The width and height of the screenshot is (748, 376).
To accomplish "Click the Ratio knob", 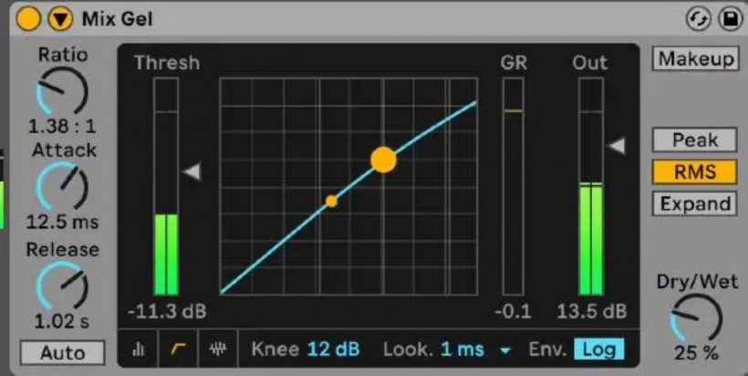I will (x=62, y=91).
